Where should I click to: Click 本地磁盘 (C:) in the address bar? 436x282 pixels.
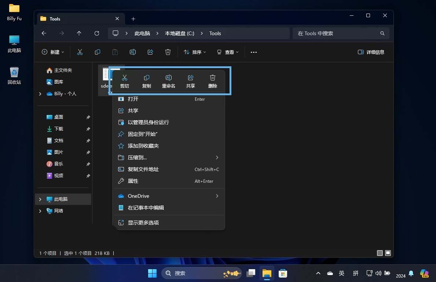click(x=179, y=33)
